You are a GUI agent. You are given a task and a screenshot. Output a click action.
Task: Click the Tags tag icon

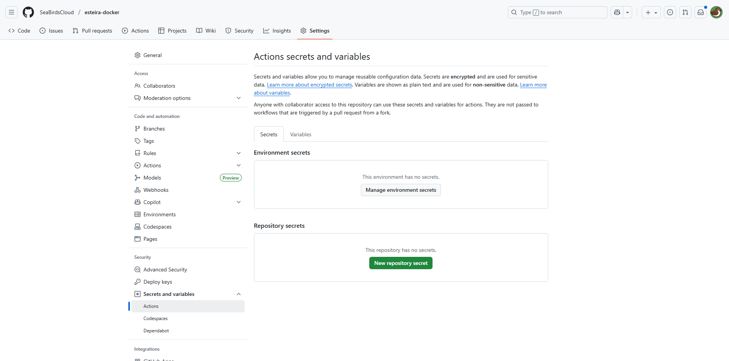pyautogui.click(x=138, y=141)
